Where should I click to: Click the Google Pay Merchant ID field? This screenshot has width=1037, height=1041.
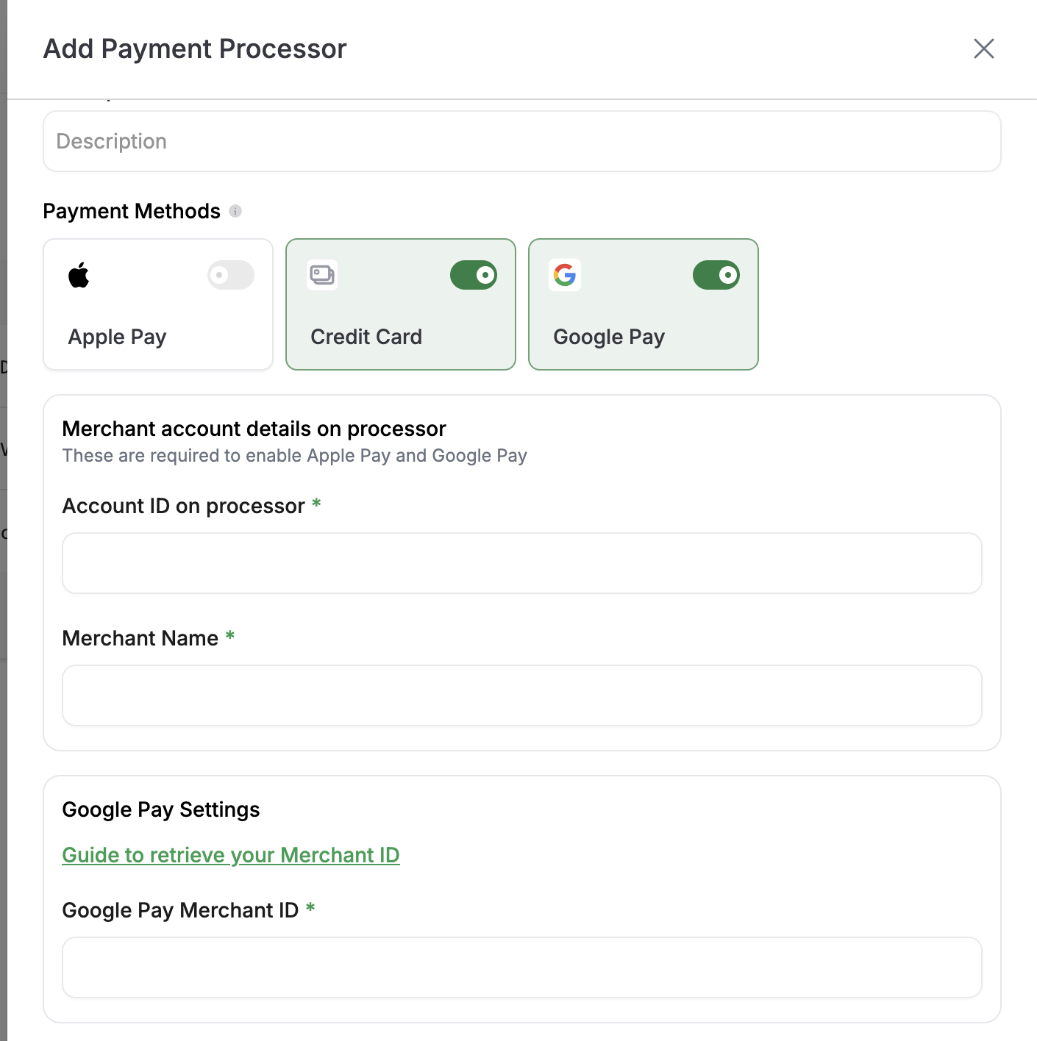click(x=522, y=967)
